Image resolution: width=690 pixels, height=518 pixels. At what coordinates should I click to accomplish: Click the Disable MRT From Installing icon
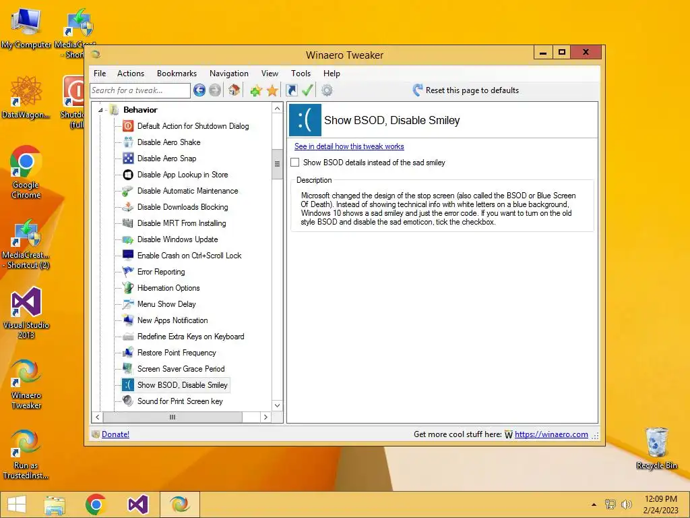coord(128,223)
